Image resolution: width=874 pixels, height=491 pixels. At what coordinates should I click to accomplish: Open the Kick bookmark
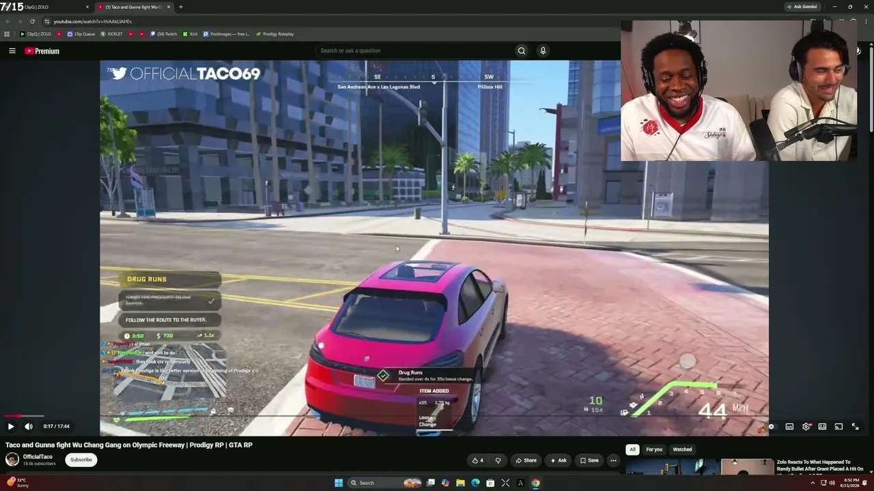pyautogui.click(x=190, y=34)
